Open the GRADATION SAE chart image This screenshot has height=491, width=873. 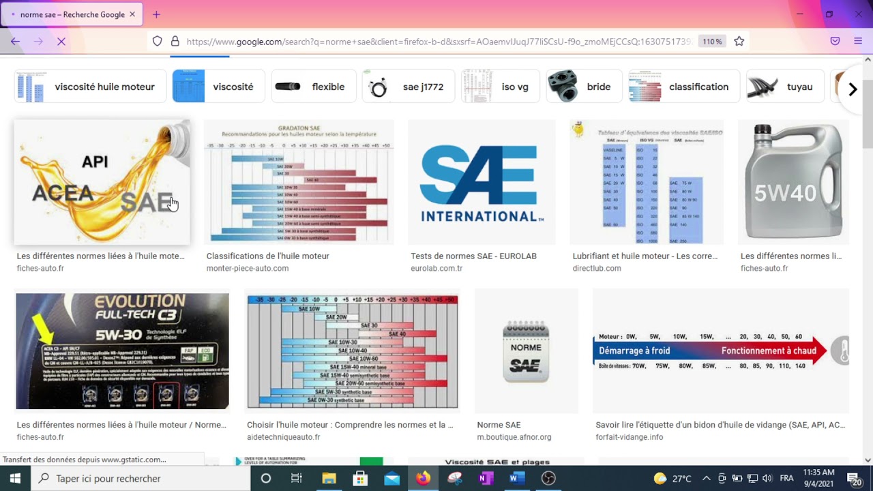tap(299, 181)
